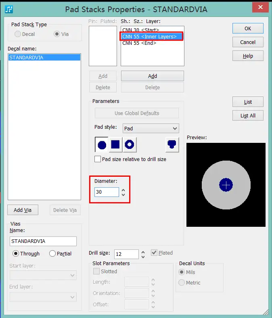272x318 pixels.
Task: Open the End layer dropdown
Action: click(x=43, y=297)
